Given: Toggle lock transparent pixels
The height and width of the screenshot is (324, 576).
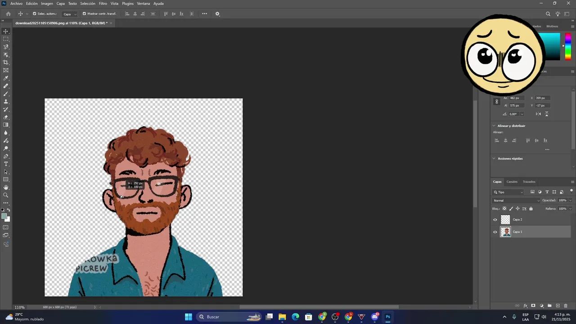Looking at the screenshot, I should 504,209.
